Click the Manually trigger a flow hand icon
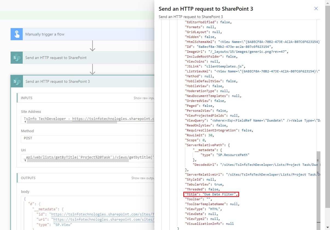 point(16,34)
